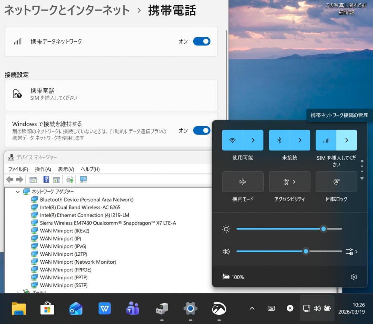Viewport: 373px width, 324px height.
Task: Open the 表示(V) menu in Device Manager
Action: pyautogui.click(x=66, y=169)
